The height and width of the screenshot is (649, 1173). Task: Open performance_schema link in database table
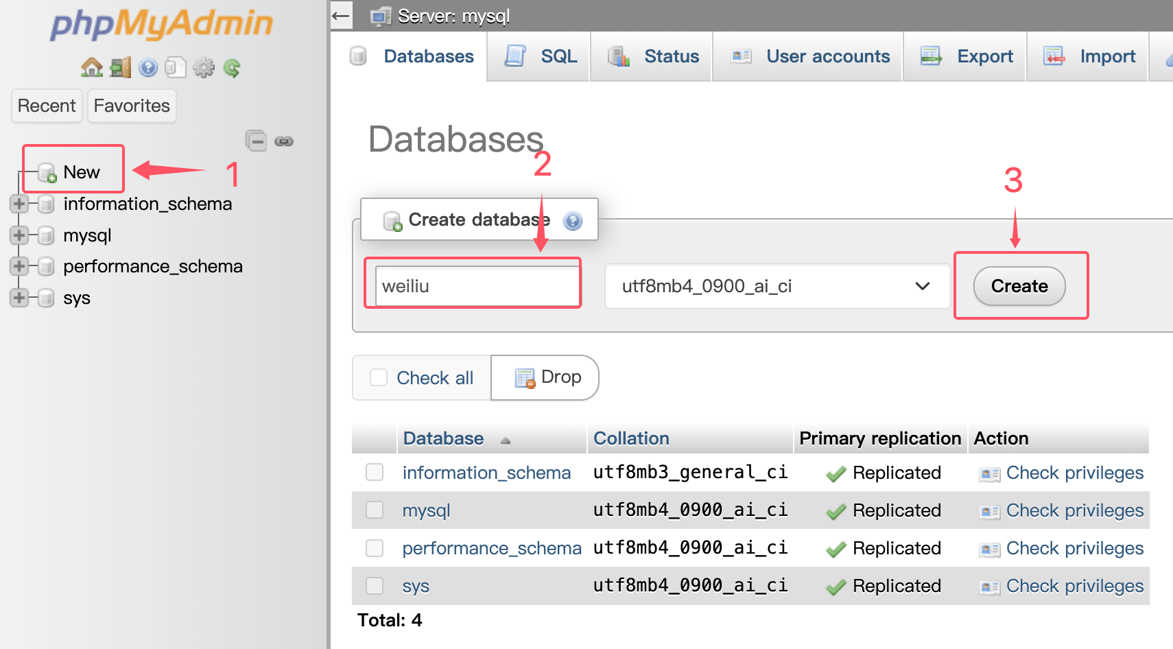[492, 548]
